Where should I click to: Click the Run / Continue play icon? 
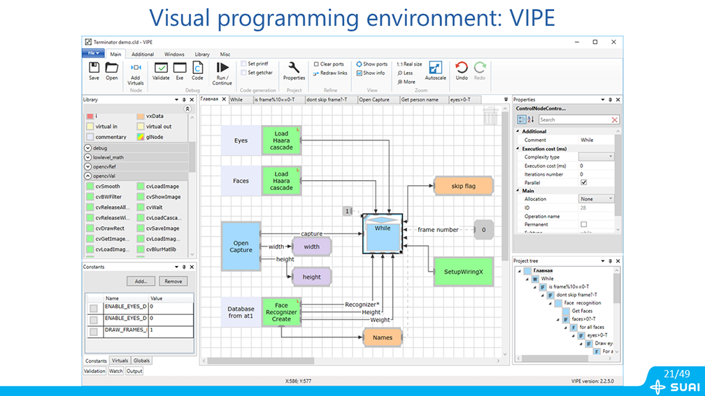click(x=222, y=68)
